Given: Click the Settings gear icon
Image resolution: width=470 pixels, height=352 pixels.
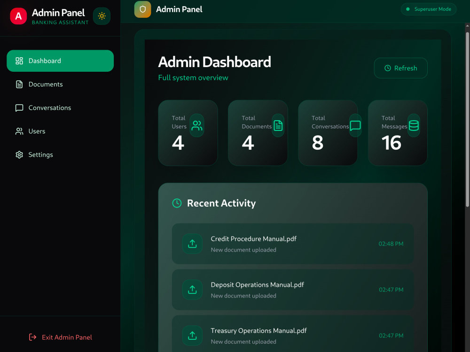Looking at the screenshot, I should click(x=19, y=155).
